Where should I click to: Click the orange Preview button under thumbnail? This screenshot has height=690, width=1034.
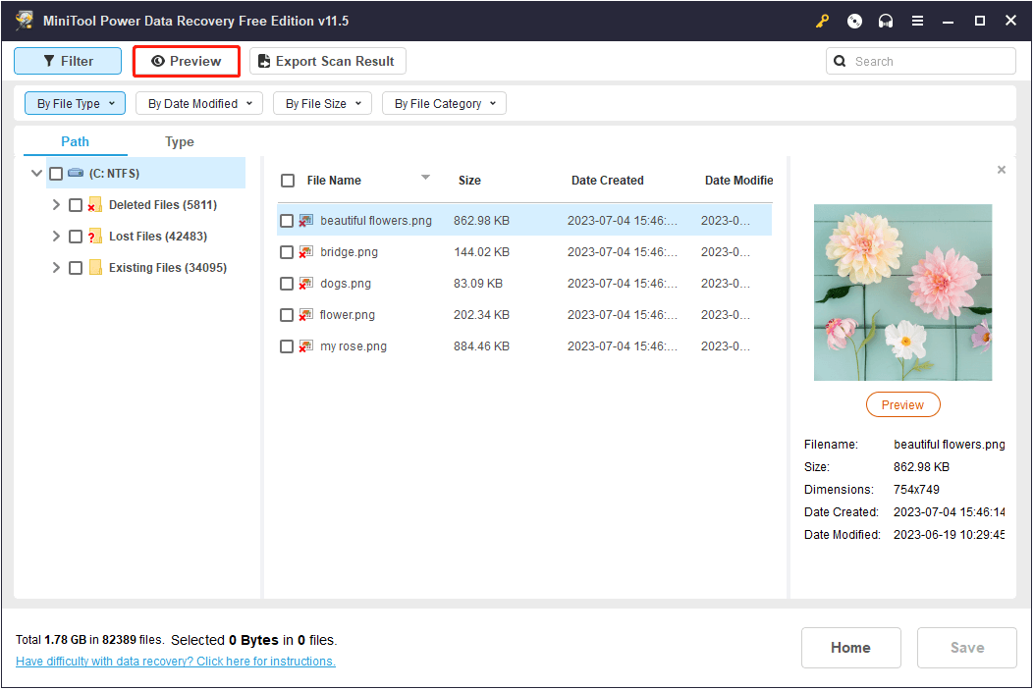click(x=902, y=404)
